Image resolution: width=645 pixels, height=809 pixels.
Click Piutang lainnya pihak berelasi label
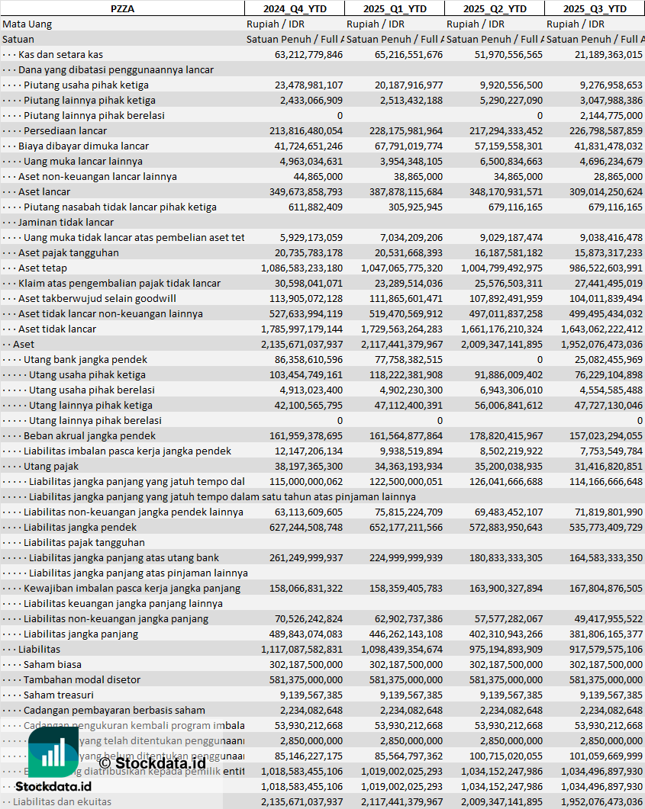pyautogui.click(x=94, y=116)
